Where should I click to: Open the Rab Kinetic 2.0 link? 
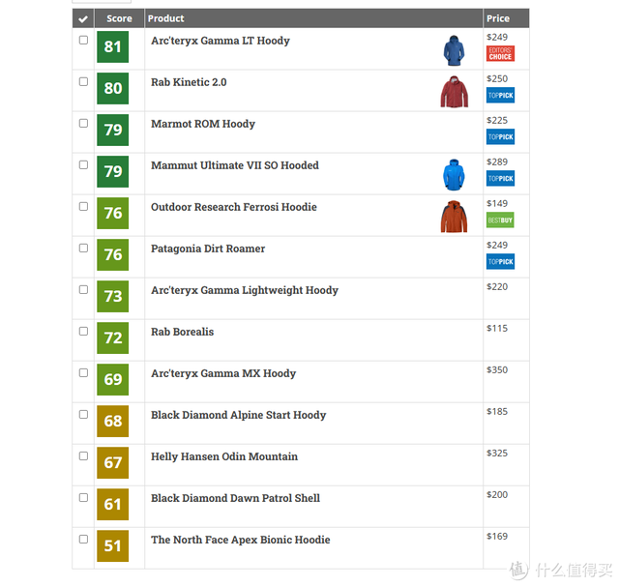tap(189, 82)
